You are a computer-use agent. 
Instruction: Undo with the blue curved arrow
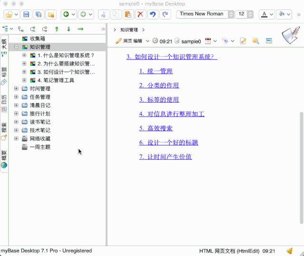click(x=153, y=14)
